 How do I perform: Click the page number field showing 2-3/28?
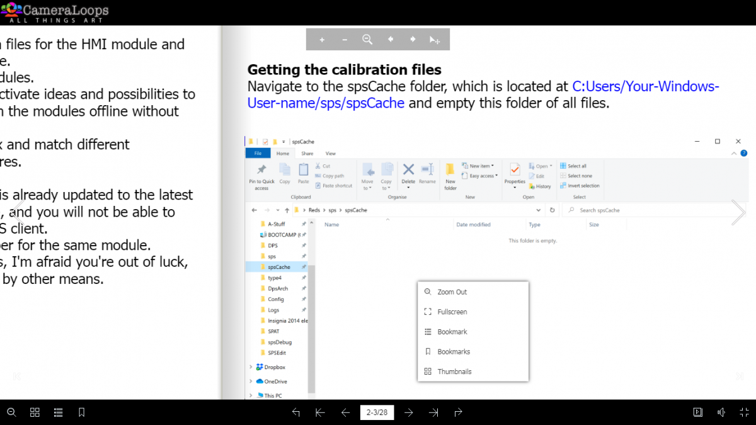pyautogui.click(x=377, y=412)
